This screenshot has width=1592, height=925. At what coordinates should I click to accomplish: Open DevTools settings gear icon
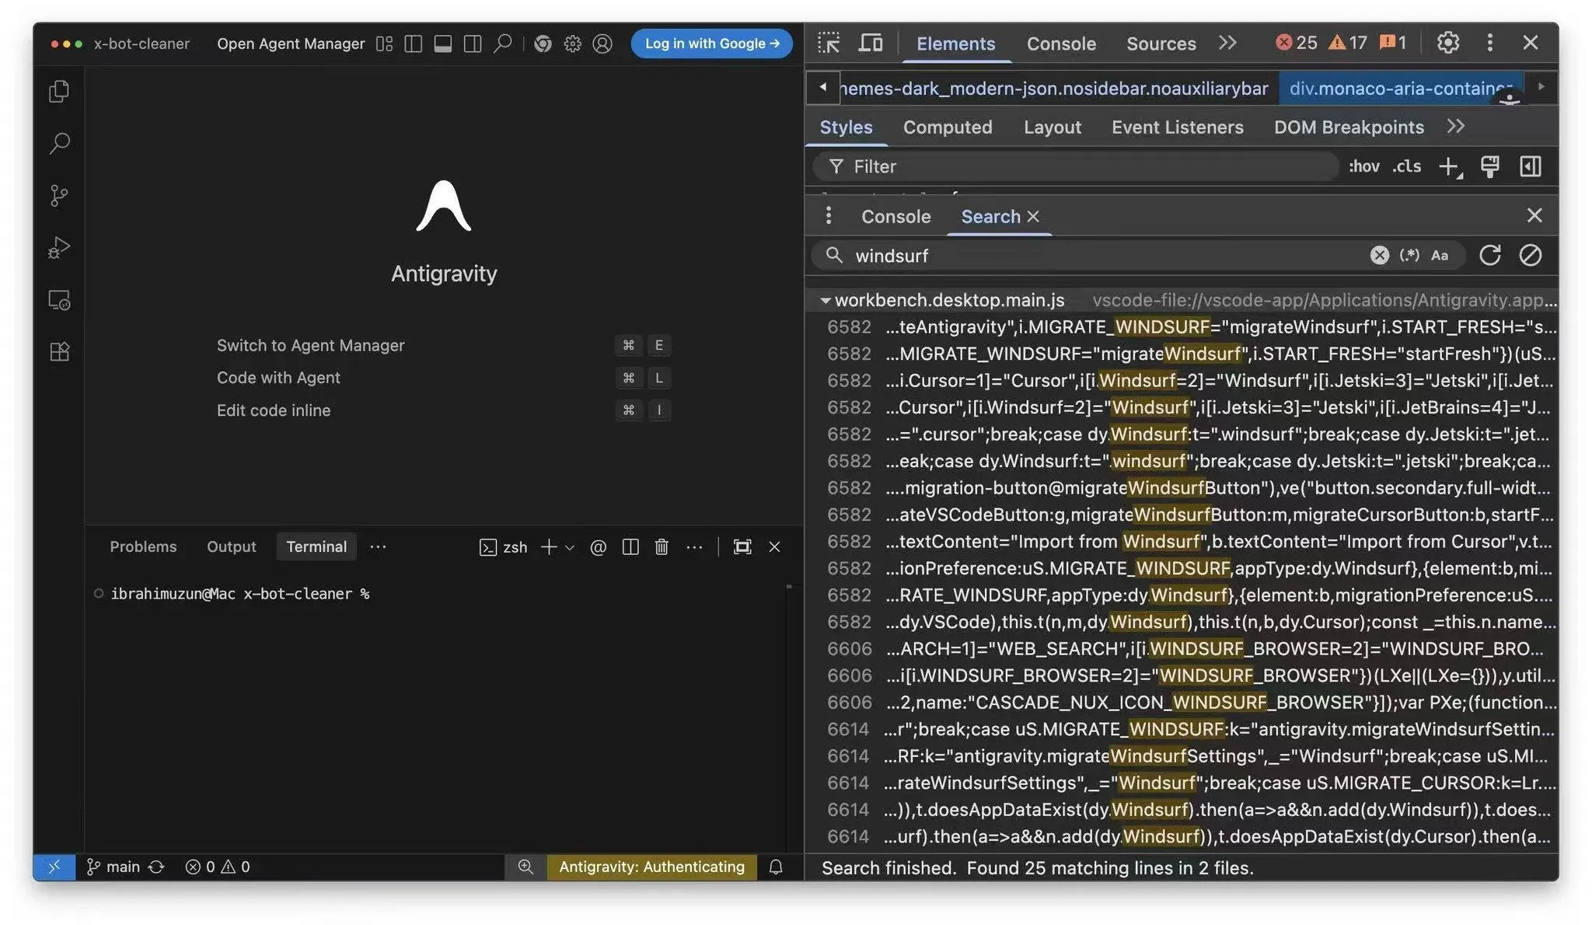[1447, 43]
